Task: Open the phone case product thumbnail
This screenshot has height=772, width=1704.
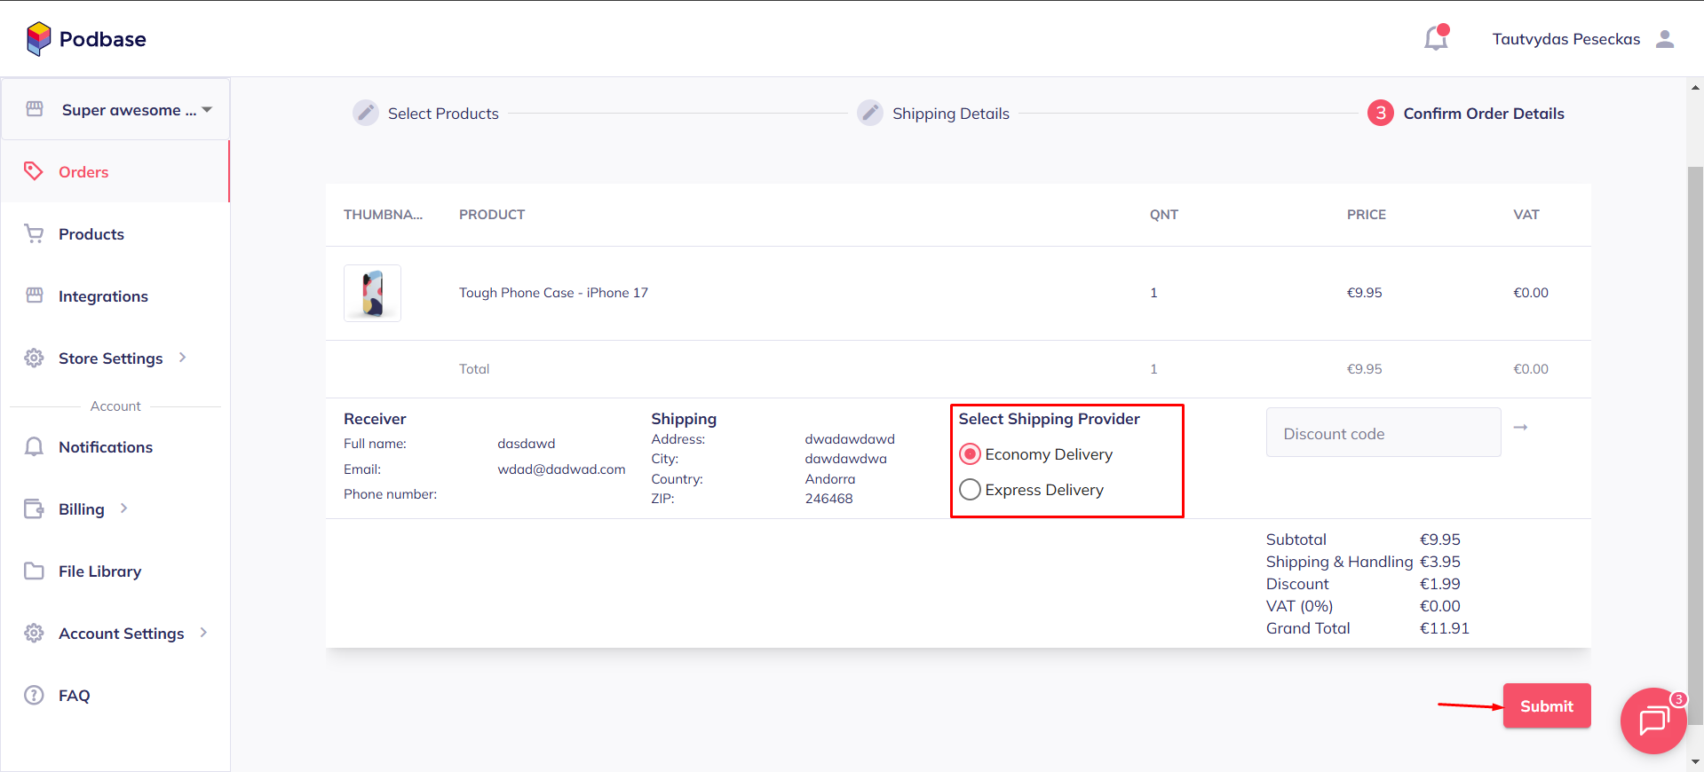Action: coord(372,293)
